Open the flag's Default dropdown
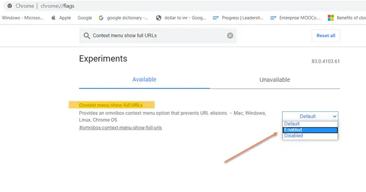Viewport: 366px width, 192px height. pos(310,116)
